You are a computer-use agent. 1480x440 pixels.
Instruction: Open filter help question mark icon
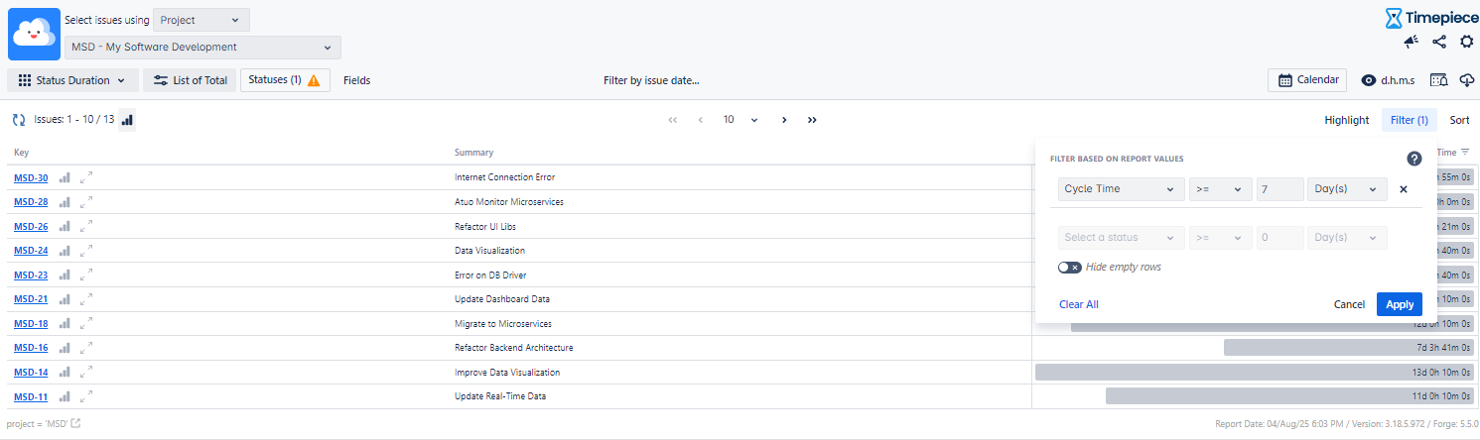[x=1414, y=159]
